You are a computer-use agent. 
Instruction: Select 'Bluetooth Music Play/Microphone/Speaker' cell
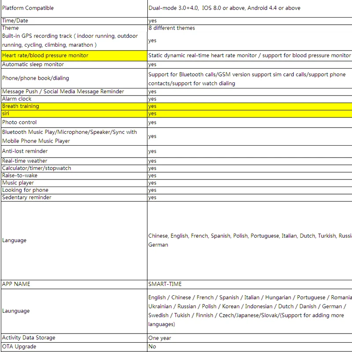[x=74, y=136]
